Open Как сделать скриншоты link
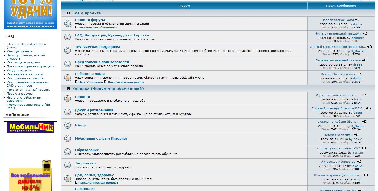The image size is (378, 191). coord(25,78)
